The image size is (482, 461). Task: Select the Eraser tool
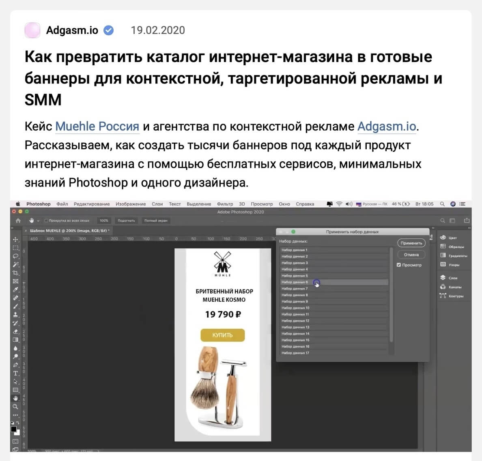(15, 331)
